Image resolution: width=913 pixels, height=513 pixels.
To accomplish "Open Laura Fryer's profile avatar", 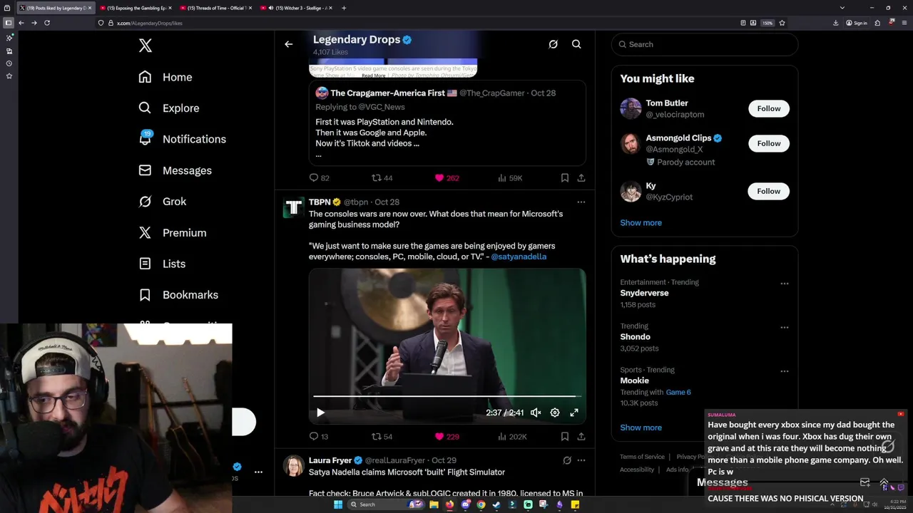I will 293,466.
